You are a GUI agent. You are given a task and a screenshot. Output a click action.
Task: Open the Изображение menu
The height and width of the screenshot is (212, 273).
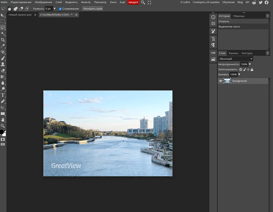[43, 2]
